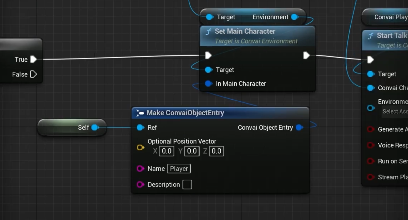Viewport: 408px width, 220px height.
Task: Edit the Name field containing Player
Action: point(179,168)
